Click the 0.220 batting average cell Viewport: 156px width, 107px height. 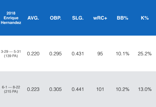pyautogui.click(x=33, y=54)
